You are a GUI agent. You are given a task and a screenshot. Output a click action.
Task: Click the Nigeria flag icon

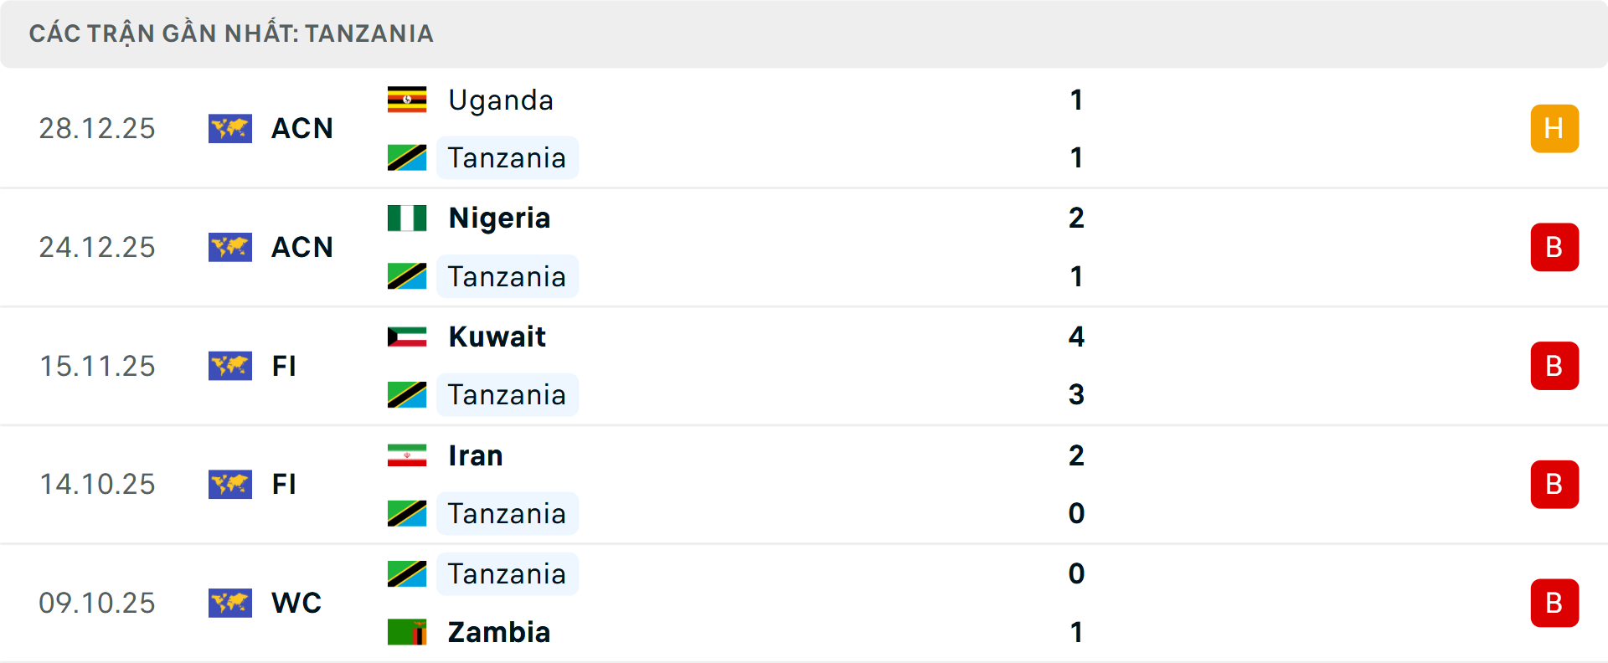point(407,217)
